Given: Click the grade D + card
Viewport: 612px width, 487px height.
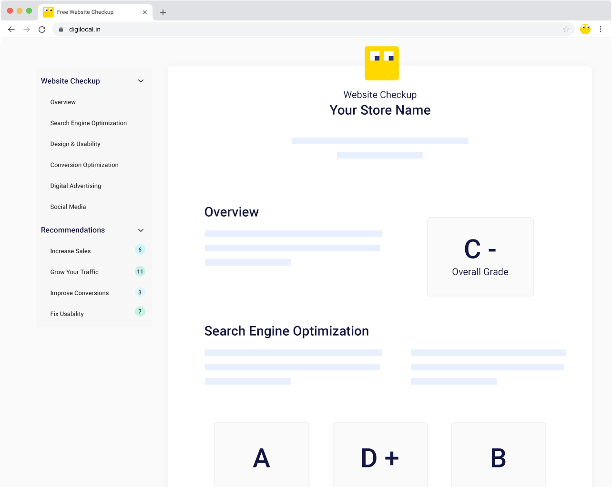Looking at the screenshot, I should [x=380, y=455].
